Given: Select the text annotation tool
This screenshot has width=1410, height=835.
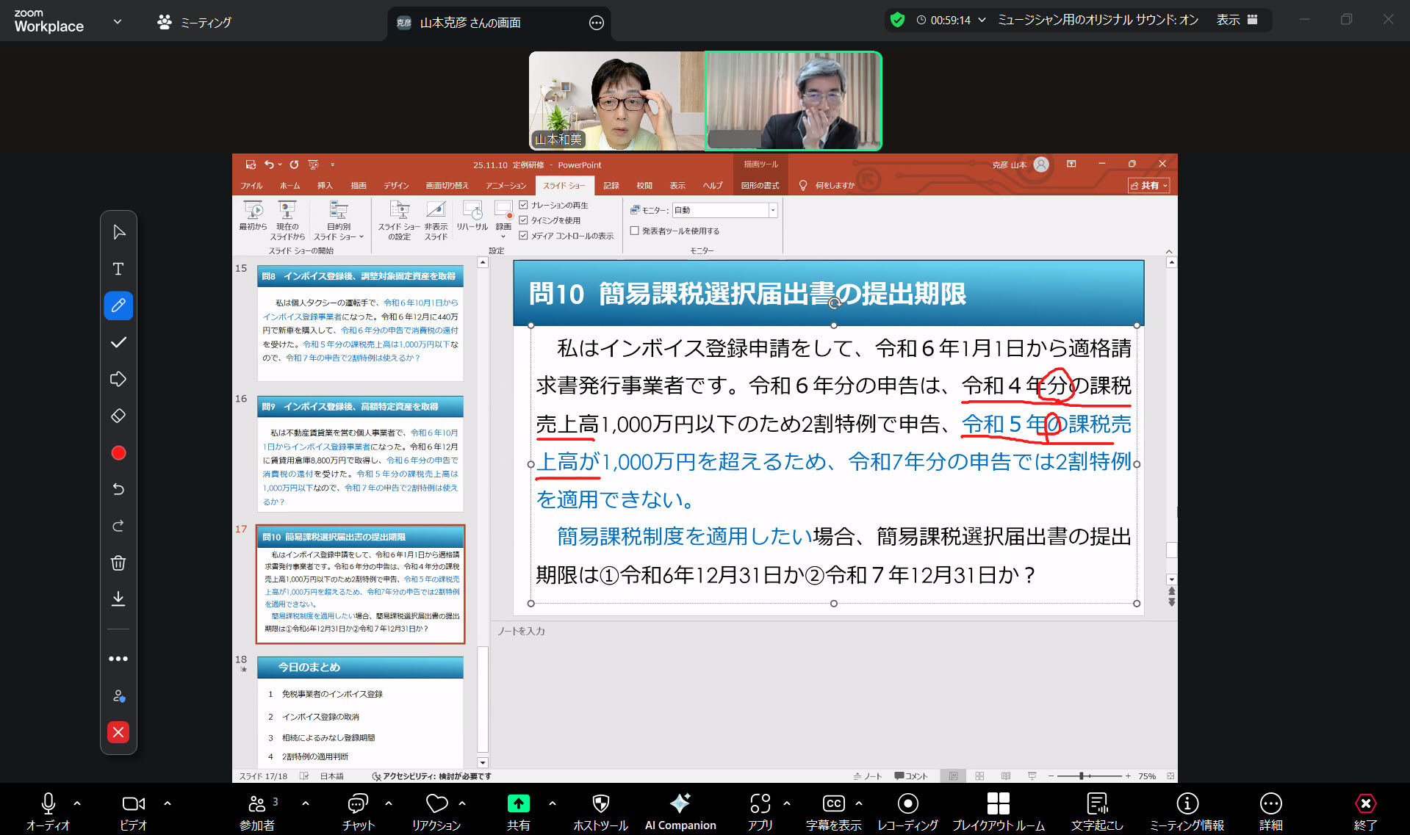Looking at the screenshot, I should click(118, 269).
